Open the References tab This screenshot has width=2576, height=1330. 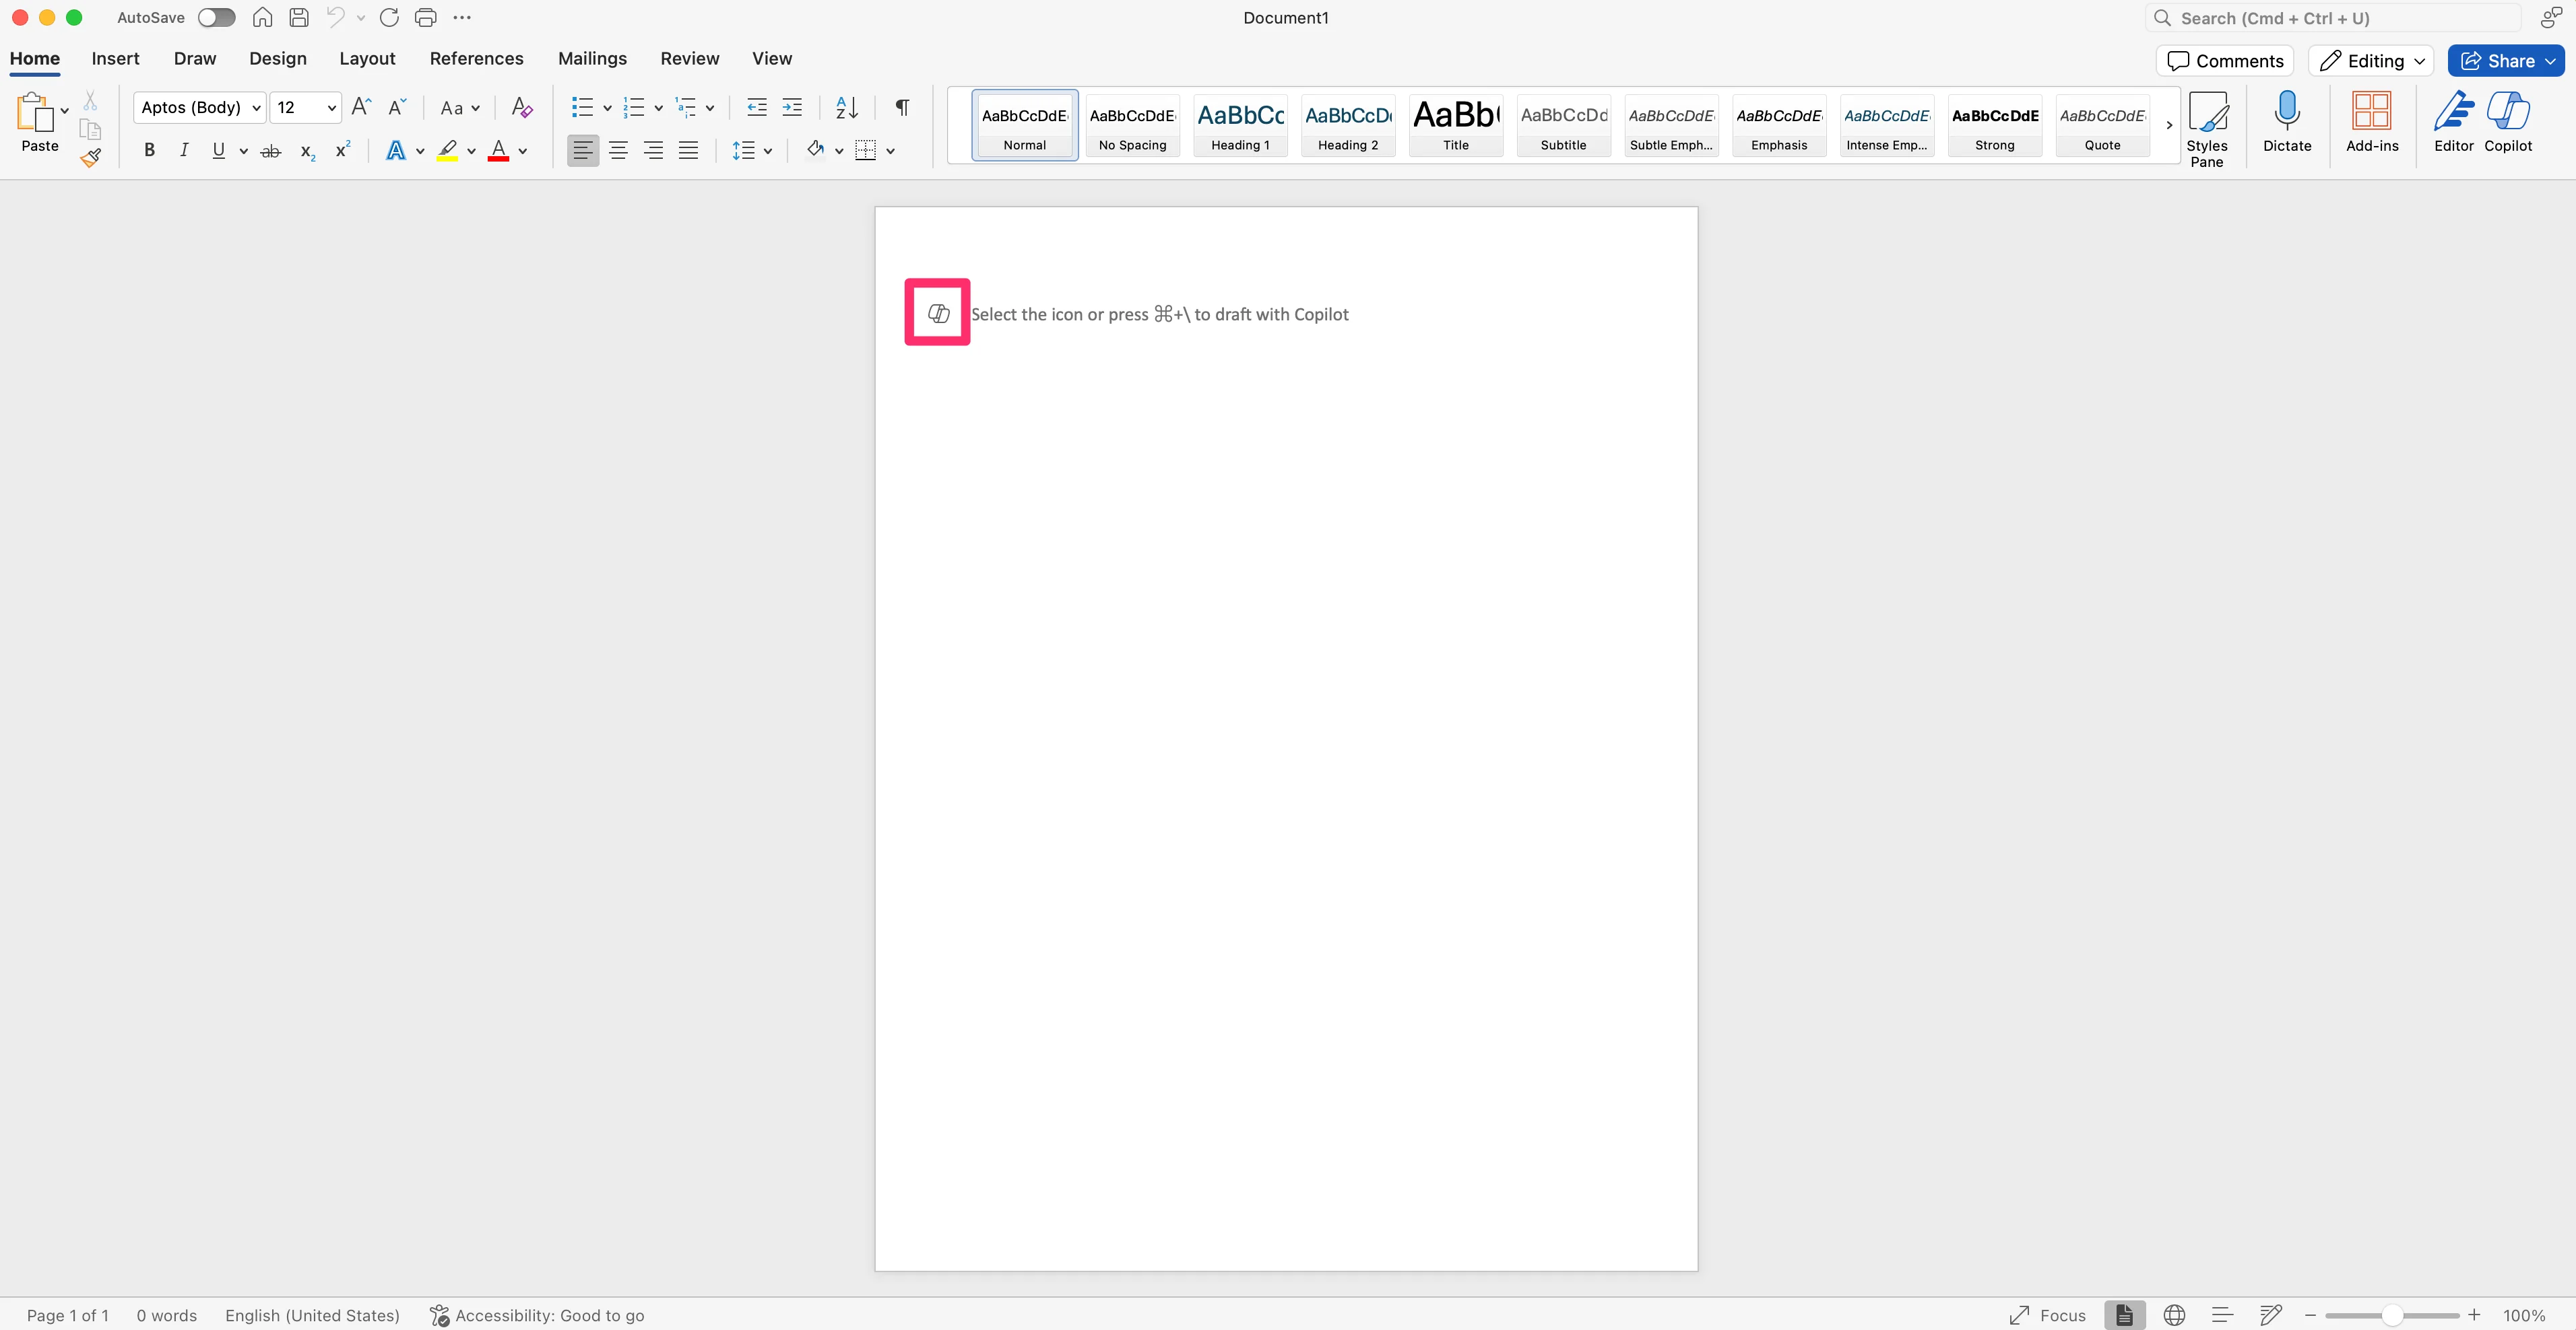(x=476, y=58)
